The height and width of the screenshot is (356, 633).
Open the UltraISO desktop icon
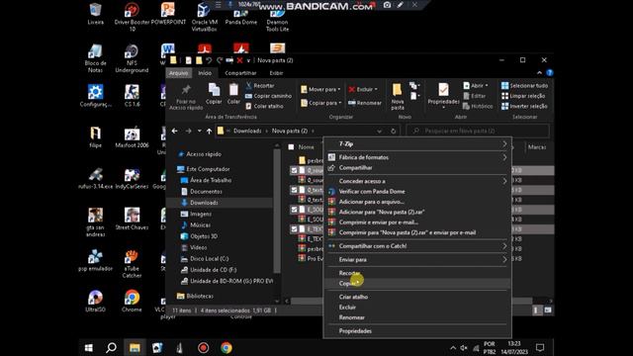[95, 301]
